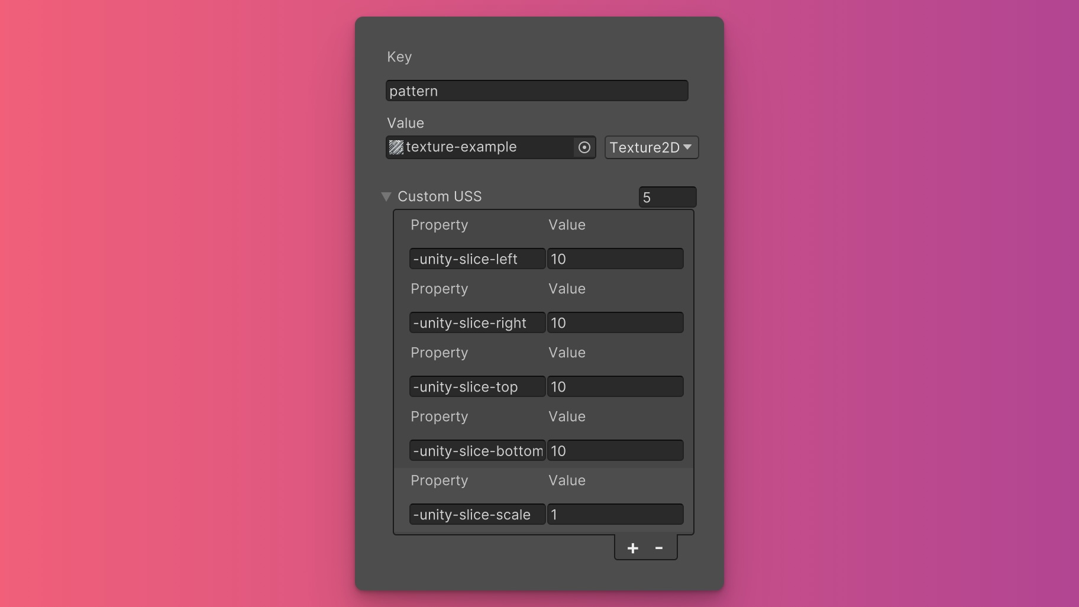Click the Property label above -unity-slice-scale
This screenshot has height=607, width=1079.
(x=439, y=480)
